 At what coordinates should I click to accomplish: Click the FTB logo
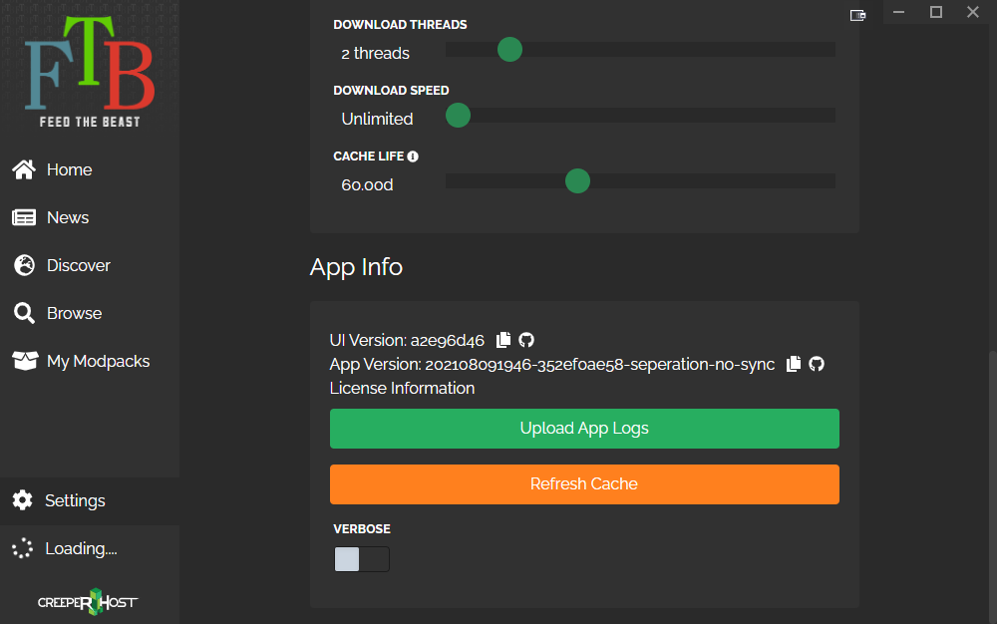(88, 65)
